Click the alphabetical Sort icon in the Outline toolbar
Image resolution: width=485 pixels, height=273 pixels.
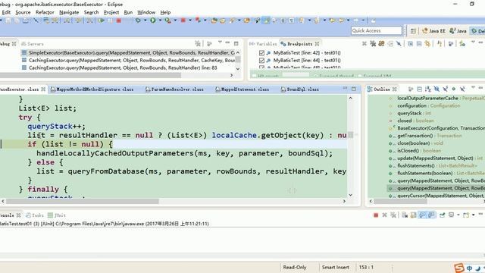428,89
